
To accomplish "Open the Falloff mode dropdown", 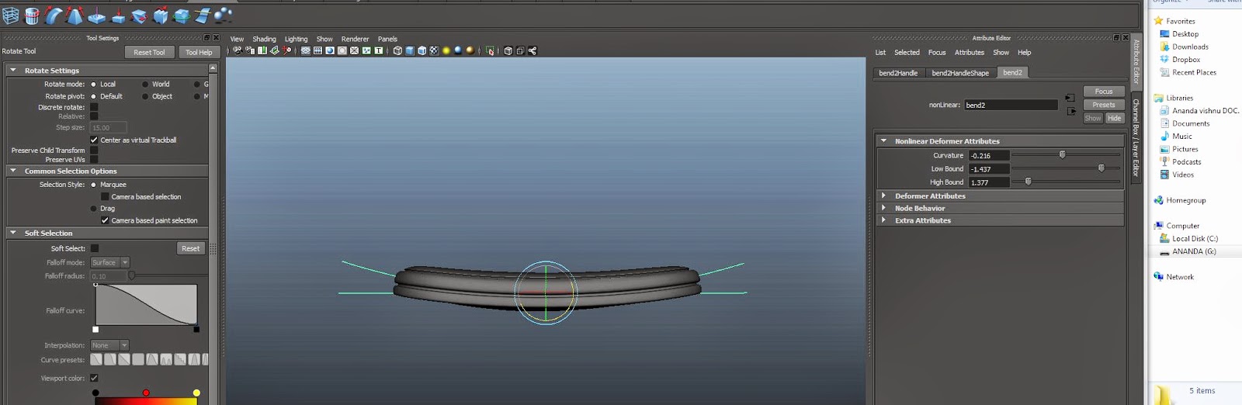I will click(109, 262).
